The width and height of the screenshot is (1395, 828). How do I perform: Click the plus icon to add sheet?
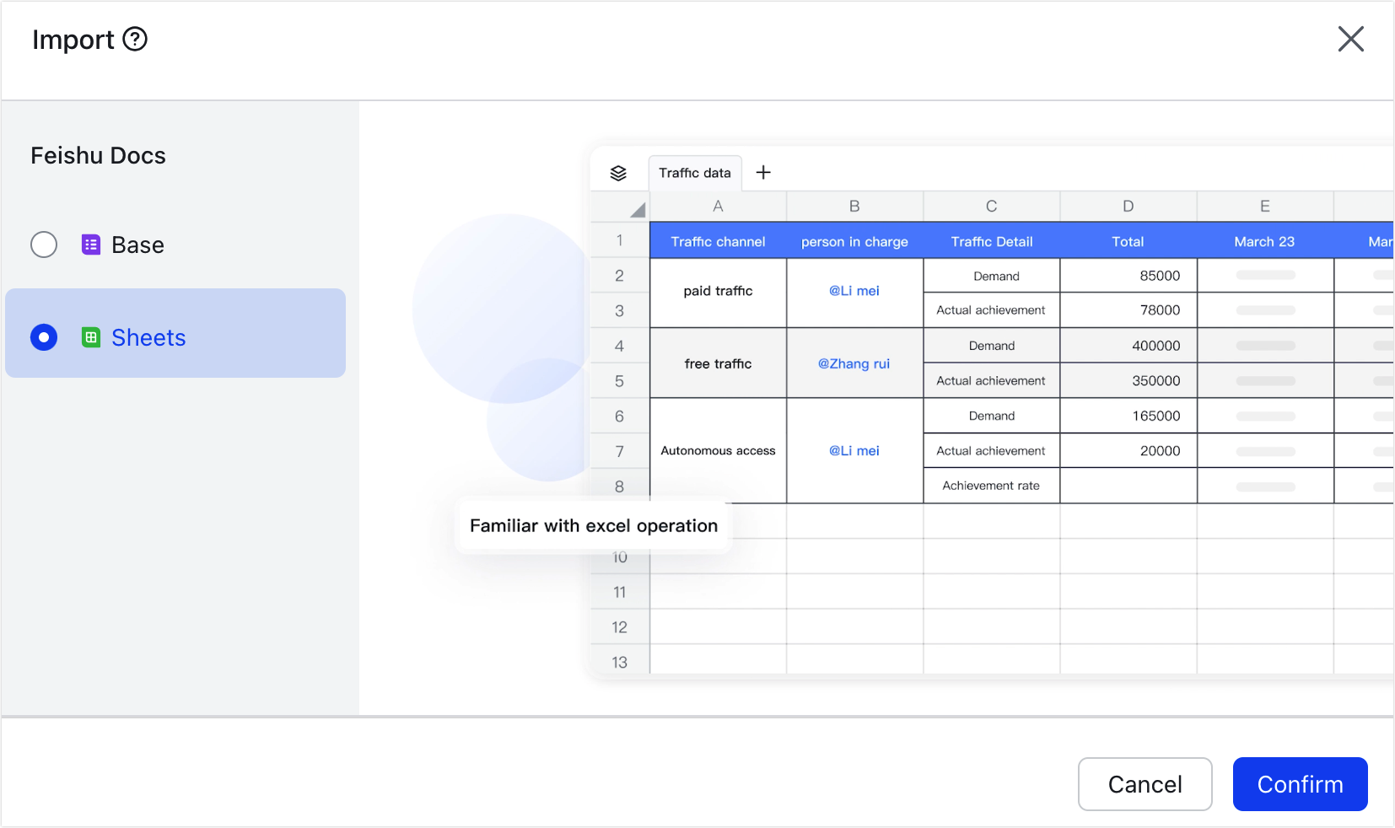pos(763,173)
